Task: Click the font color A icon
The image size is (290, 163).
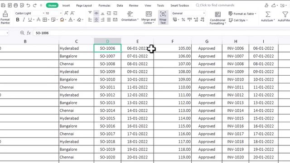Action: pos(71,19)
